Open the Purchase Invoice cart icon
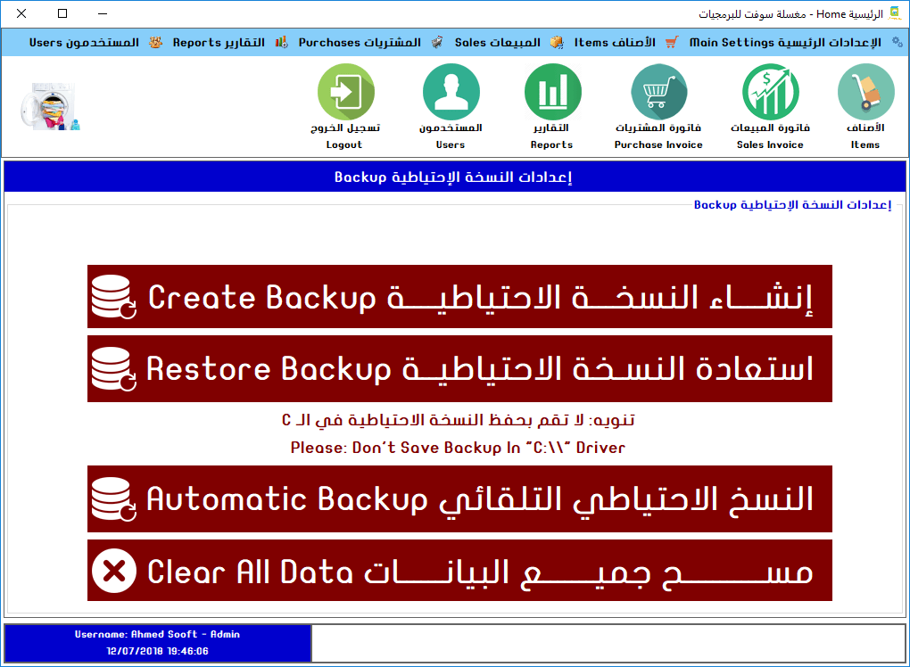The width and height of the screenshot is (910, 667). coord(658,92)
